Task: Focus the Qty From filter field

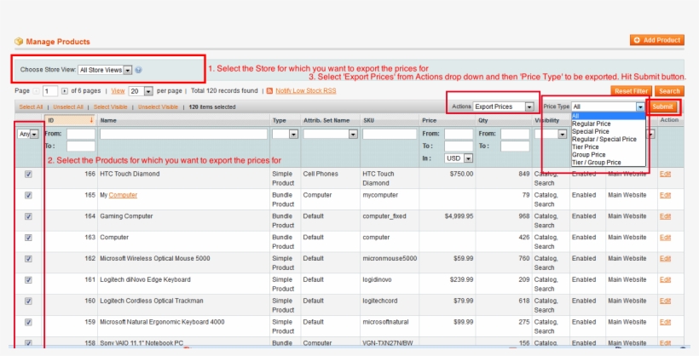Action: coord(515,134)
